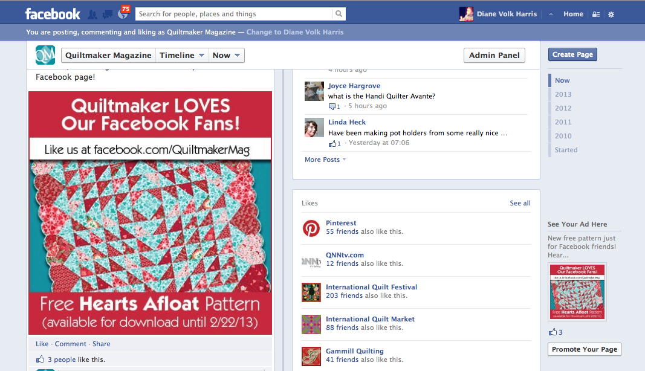Click the Quiltmaker Magazine page name button
Image resolution: width=645 pixels, height=371 pixels.
pos(108,56)
